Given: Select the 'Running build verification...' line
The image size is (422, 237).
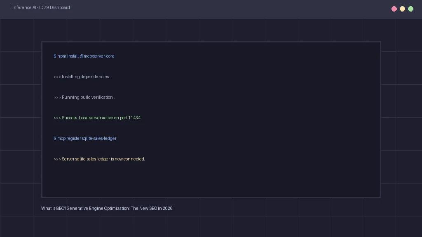Looking at the screenshot, I should [x=84, y=97].
